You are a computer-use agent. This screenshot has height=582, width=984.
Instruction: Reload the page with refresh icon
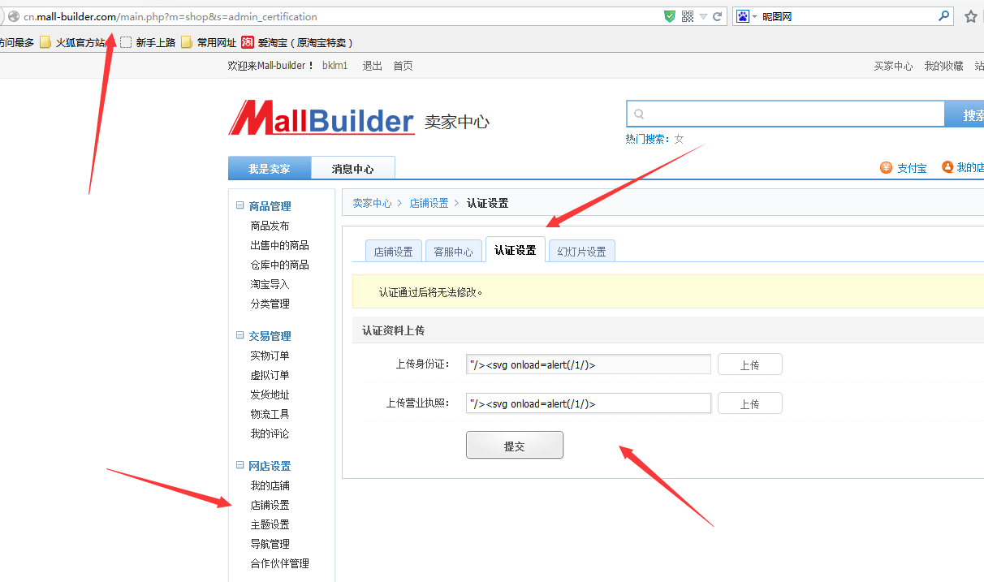click(x=718, y=16)
